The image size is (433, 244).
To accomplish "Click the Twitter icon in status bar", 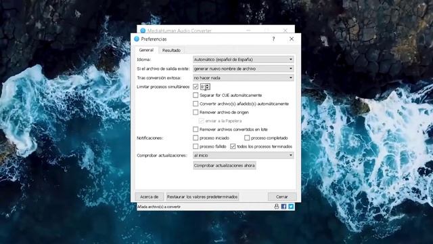I will click(291, 206).
